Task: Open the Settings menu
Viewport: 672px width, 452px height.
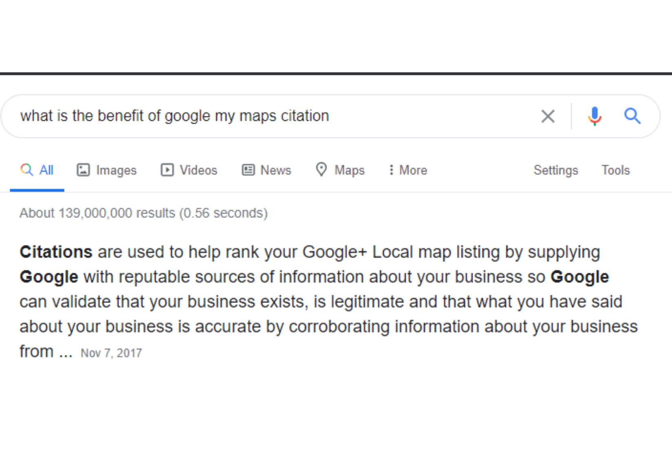Action: coord(556,170)
